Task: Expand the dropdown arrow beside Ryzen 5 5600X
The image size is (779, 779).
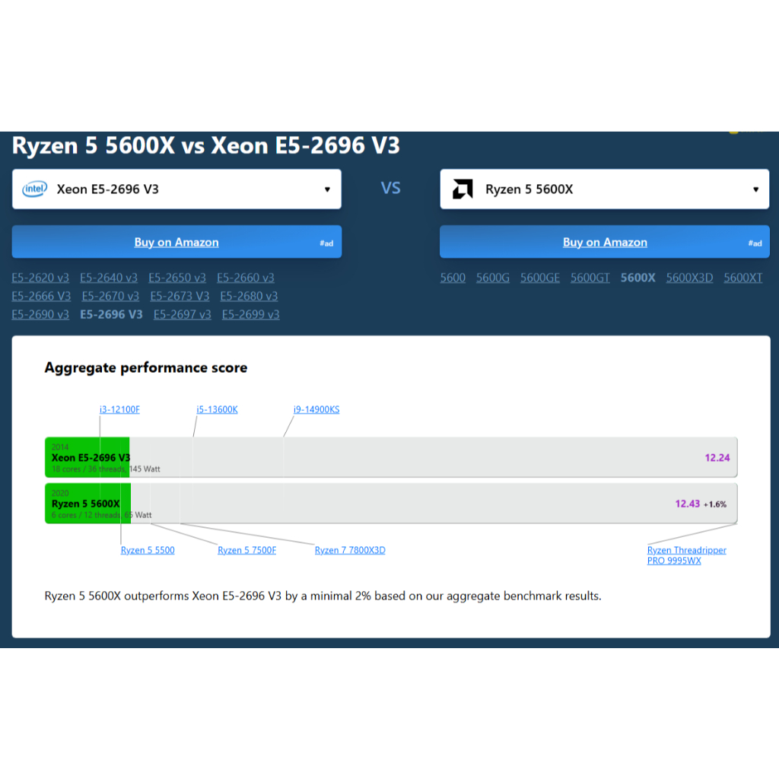Action: (755, 189)
